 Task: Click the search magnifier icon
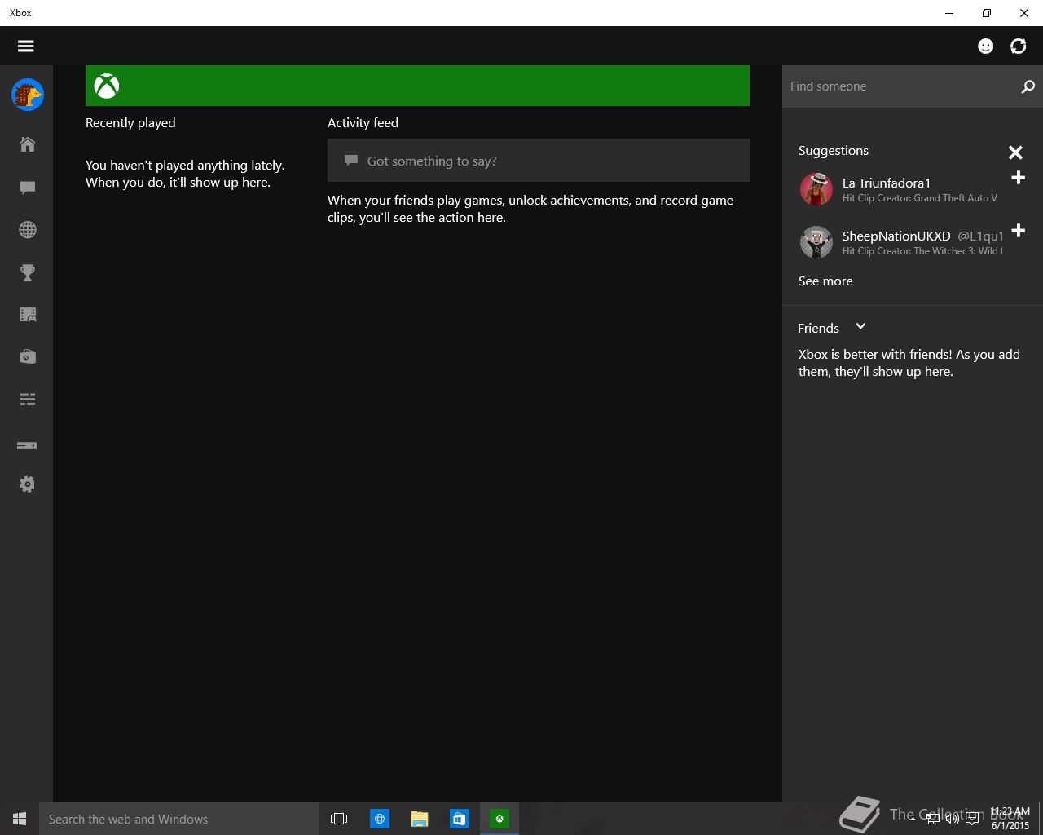1028,86
